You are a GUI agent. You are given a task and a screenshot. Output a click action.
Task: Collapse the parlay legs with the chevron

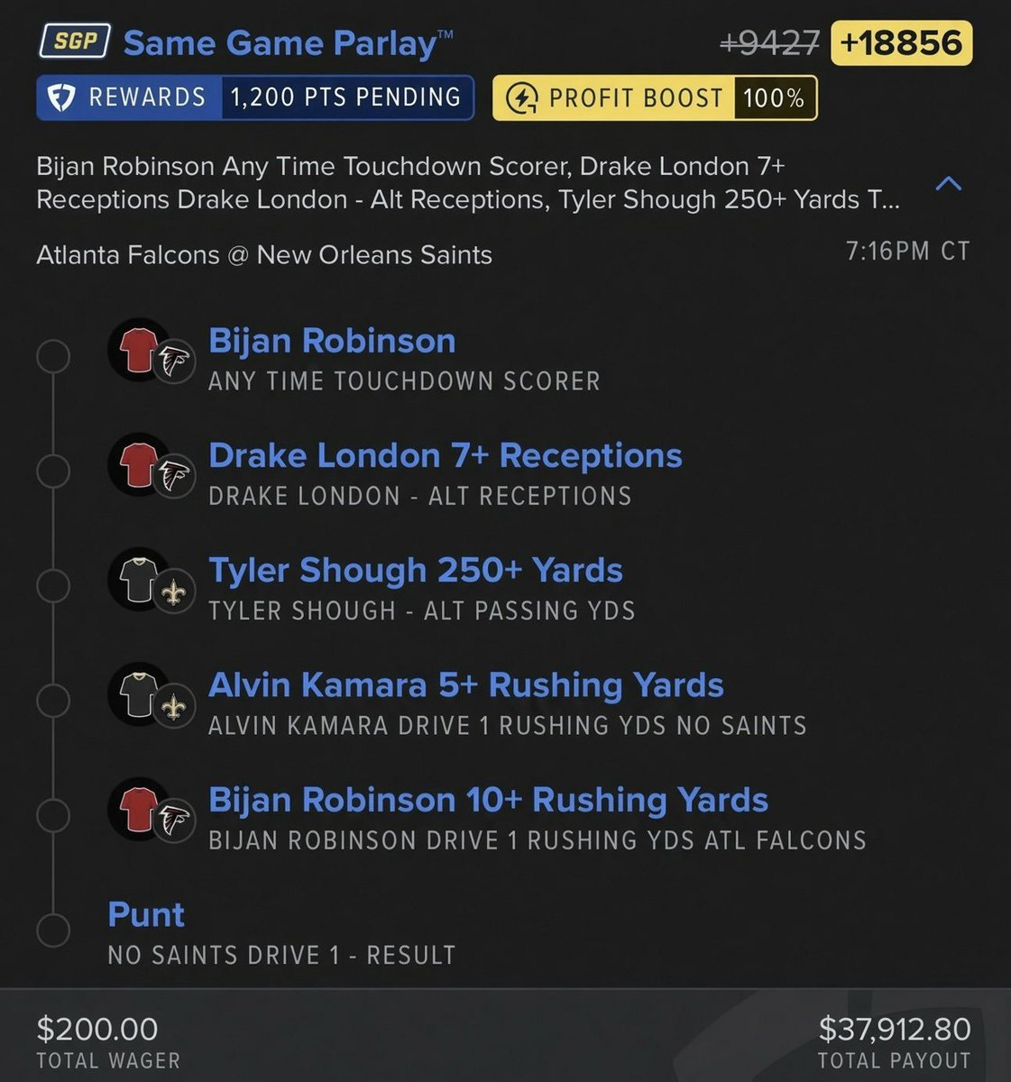(x=949, y=185)
